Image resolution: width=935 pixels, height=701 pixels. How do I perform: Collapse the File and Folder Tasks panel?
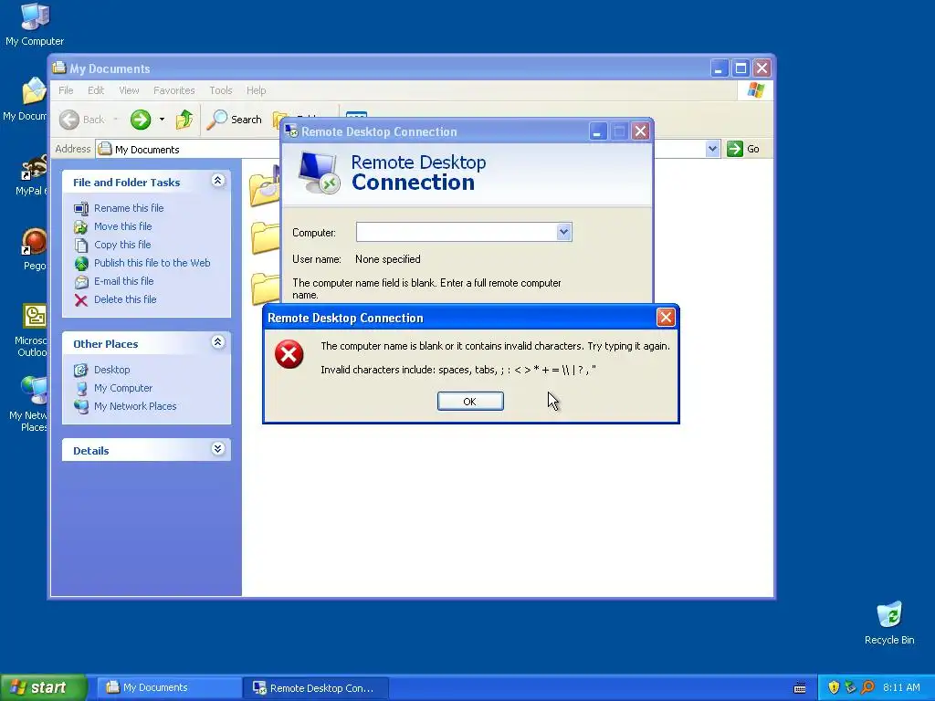217,181
